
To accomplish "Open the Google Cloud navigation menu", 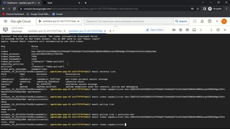I will click(x=5, y=21).
